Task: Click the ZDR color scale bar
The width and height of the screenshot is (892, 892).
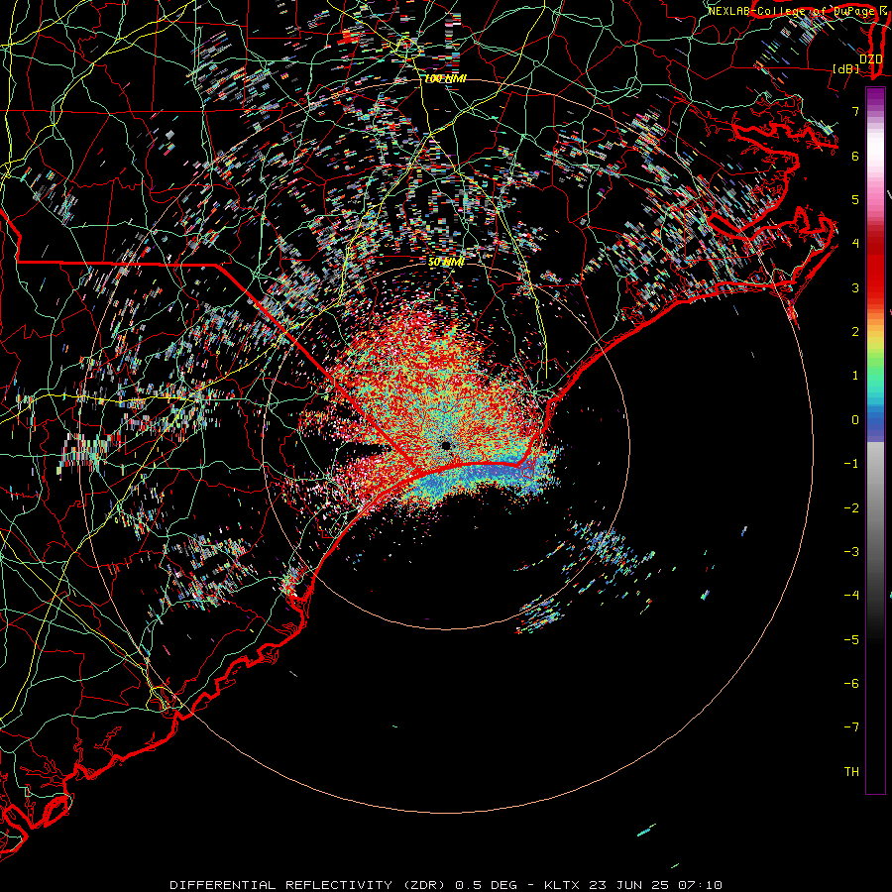Action: 875,440
